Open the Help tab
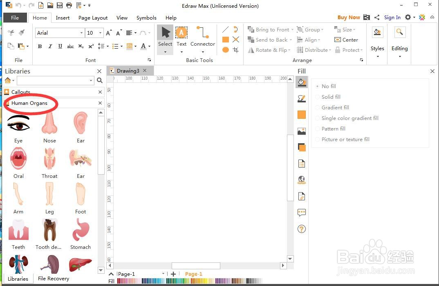The image size is (439, 286). tap(171, 18)
